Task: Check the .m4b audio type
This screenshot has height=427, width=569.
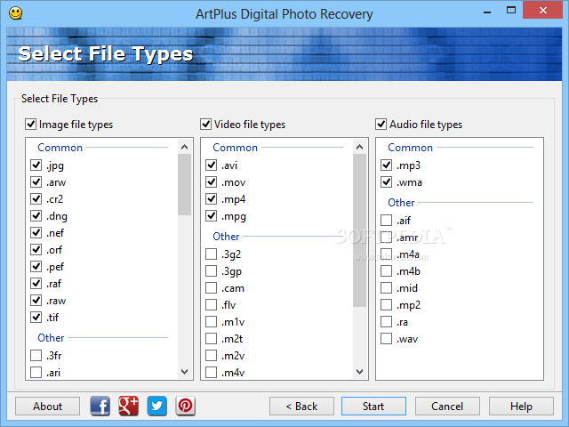Action: [x=387, y=270]
